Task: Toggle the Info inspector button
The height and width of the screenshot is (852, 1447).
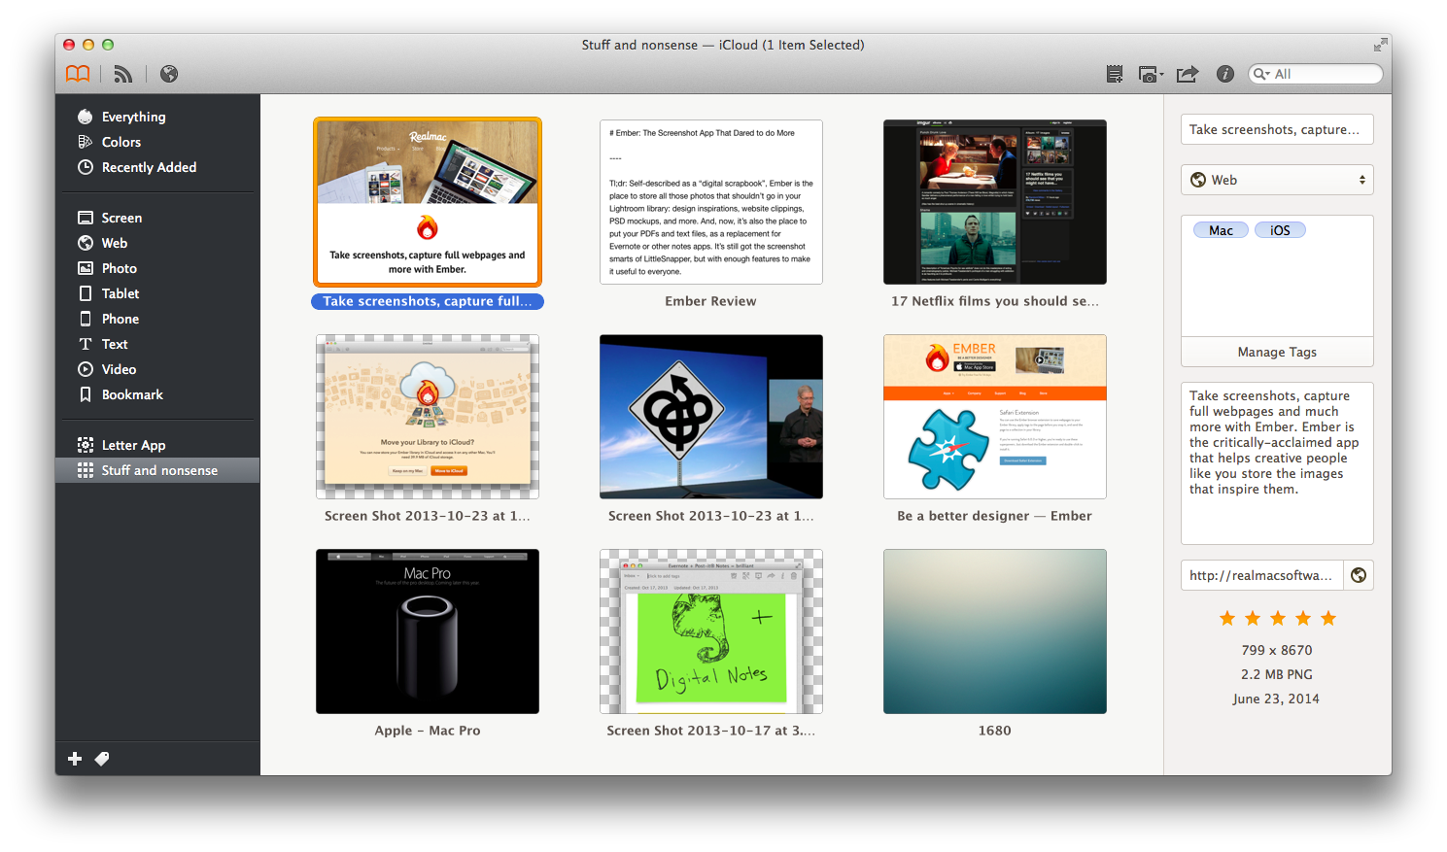Action: pyautogui.click(x=1225, y=74)
